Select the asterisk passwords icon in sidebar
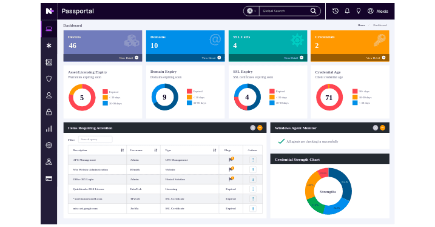Screen dimensions: 435x227 click(x=49, y=46)
